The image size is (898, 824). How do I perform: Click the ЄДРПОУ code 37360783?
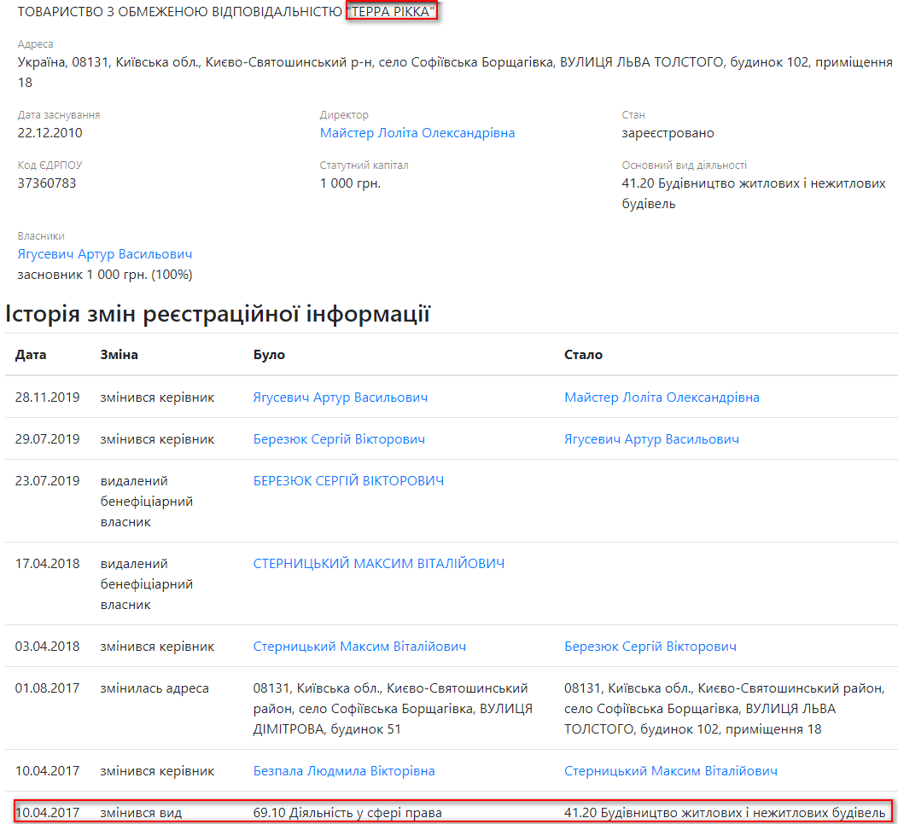[47, 183]
